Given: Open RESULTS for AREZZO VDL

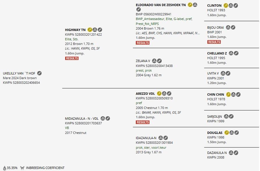Looking at the screenshot, I should pyautogui.click(x=143, y=122).
